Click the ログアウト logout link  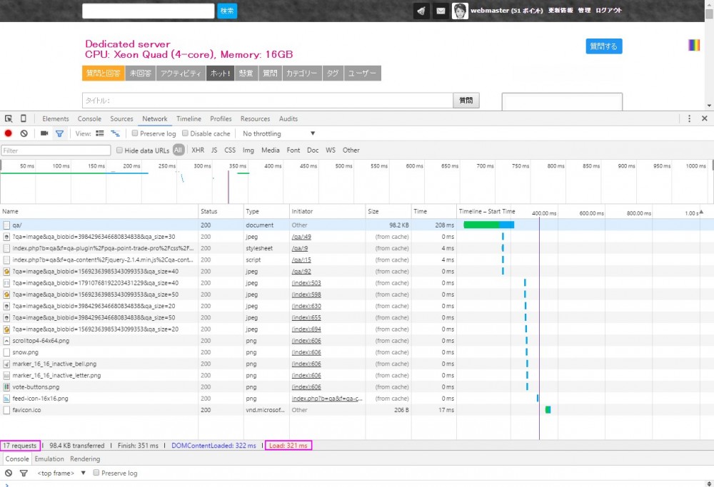click(x=608, y=11)
